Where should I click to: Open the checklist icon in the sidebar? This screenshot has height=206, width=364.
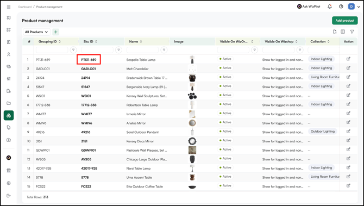tap(9, 30)
